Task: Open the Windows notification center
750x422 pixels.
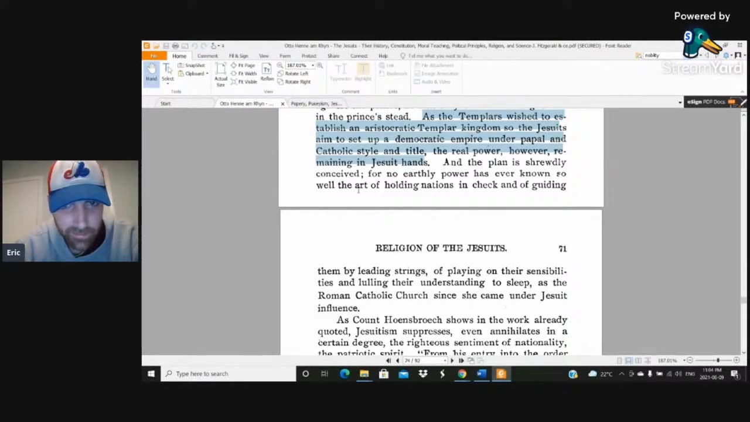Action: tap(735, 374)
